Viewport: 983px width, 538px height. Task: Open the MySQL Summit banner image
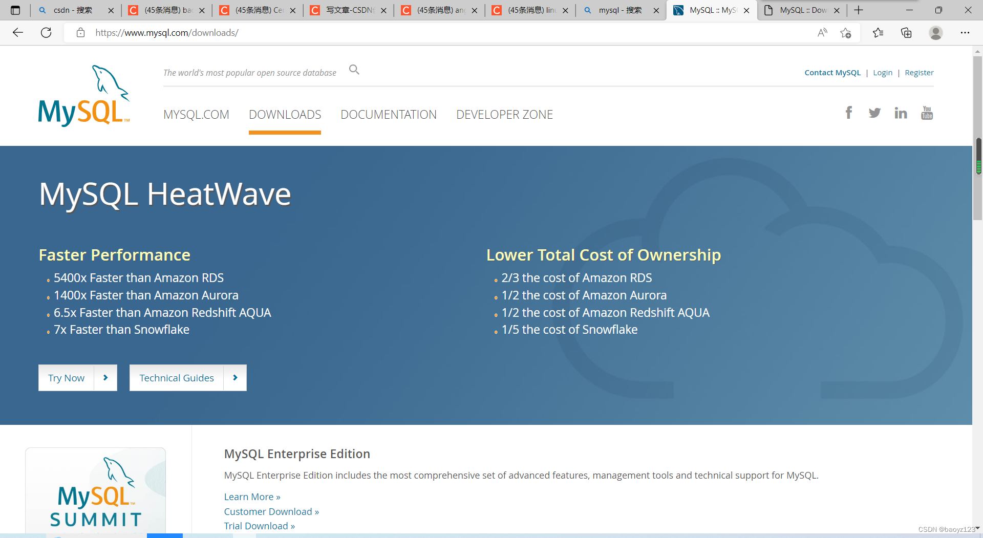[96, 490]
